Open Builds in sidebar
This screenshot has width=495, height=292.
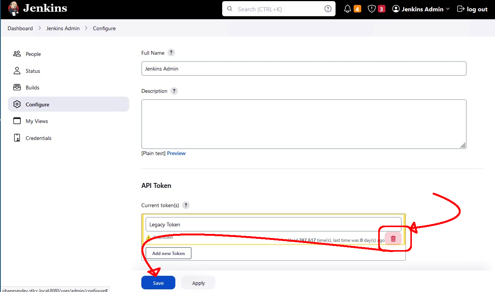(x=68, y=88)
